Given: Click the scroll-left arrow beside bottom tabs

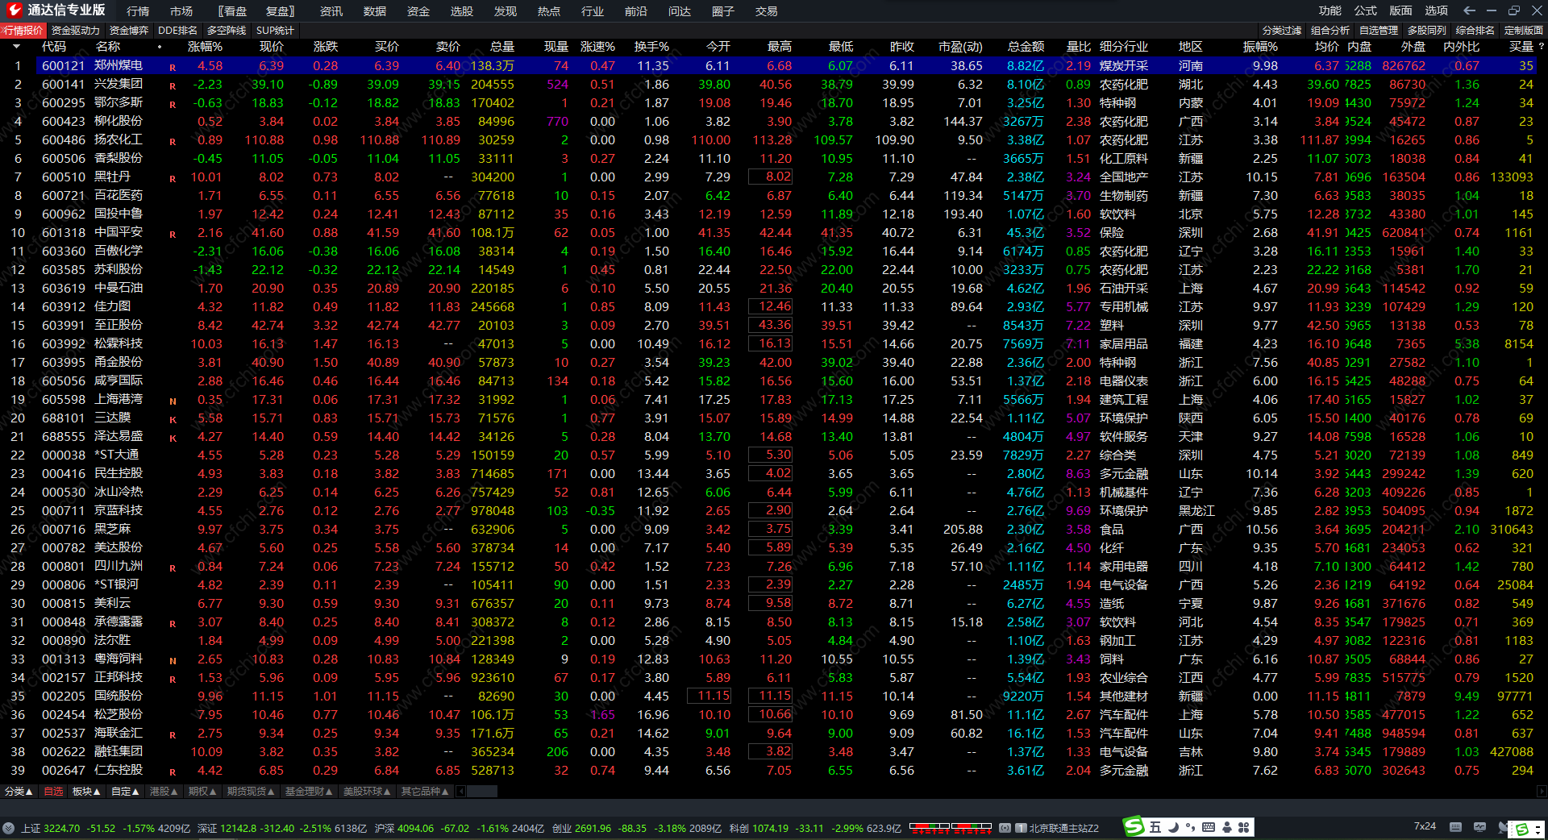Looking at the screenshot, I should point(461,792).
